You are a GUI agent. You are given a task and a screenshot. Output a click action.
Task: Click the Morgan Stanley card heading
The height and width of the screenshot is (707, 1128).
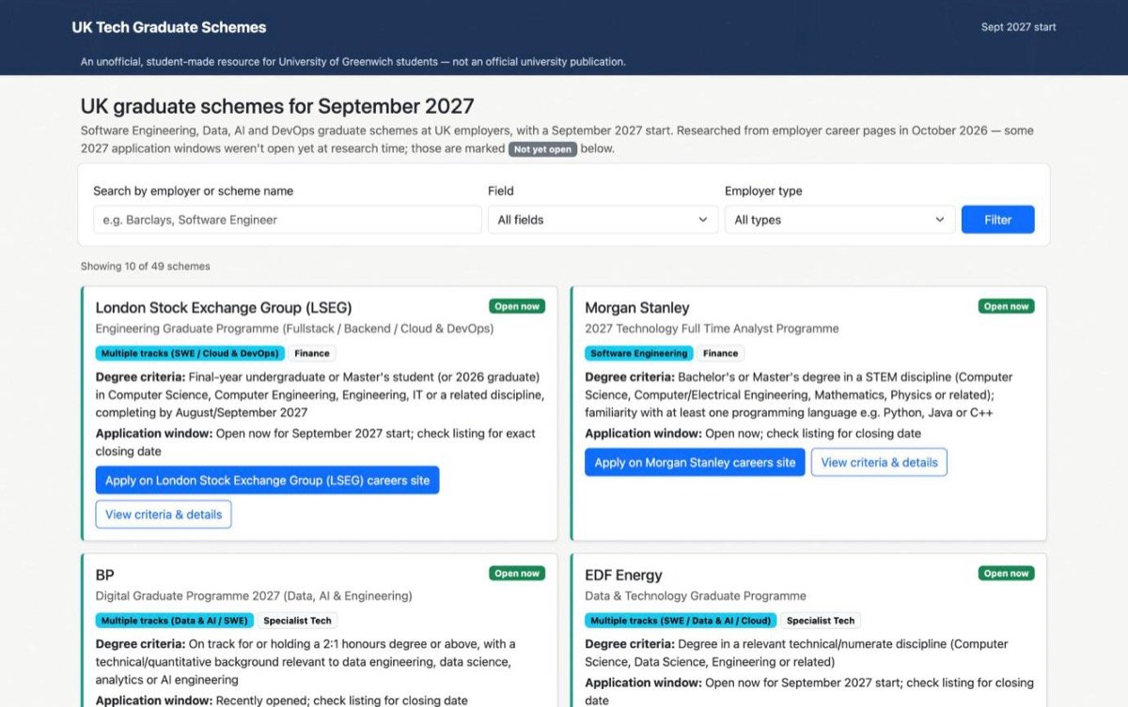(x=636, y=307)
